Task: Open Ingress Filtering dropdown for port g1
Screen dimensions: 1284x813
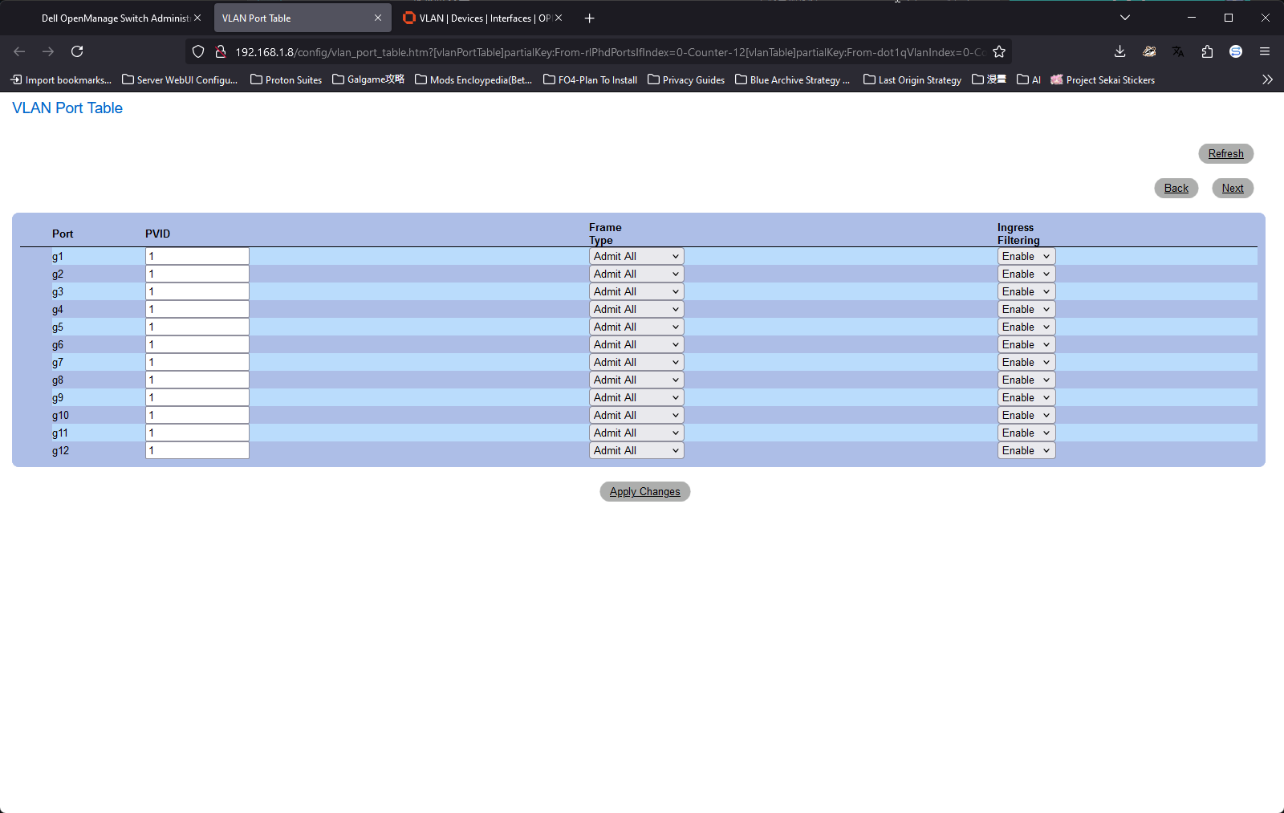Action: tap(1026, 256)
